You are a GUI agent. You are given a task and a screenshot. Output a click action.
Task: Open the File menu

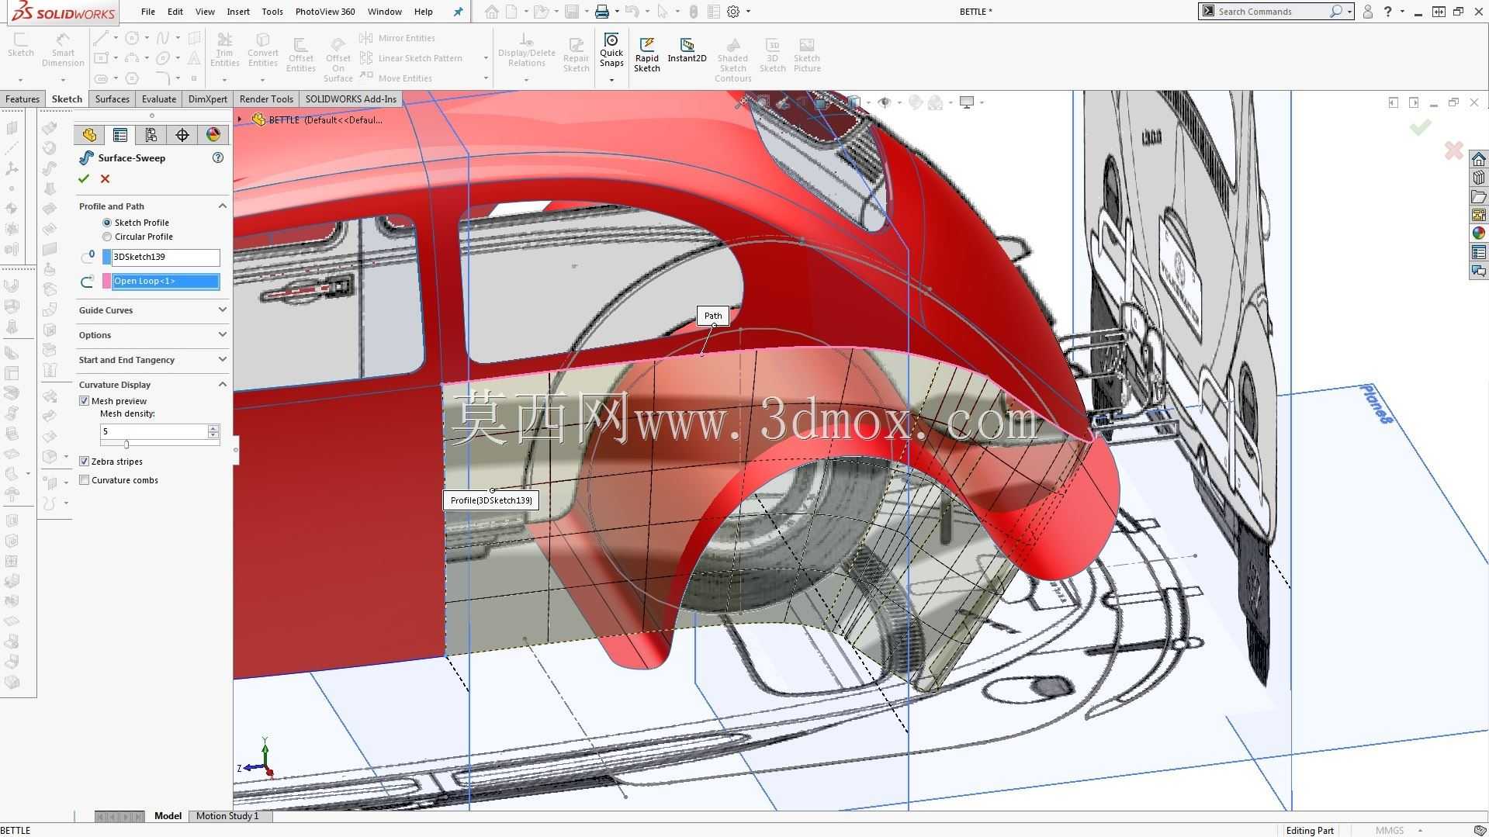[x=148, y=12]
